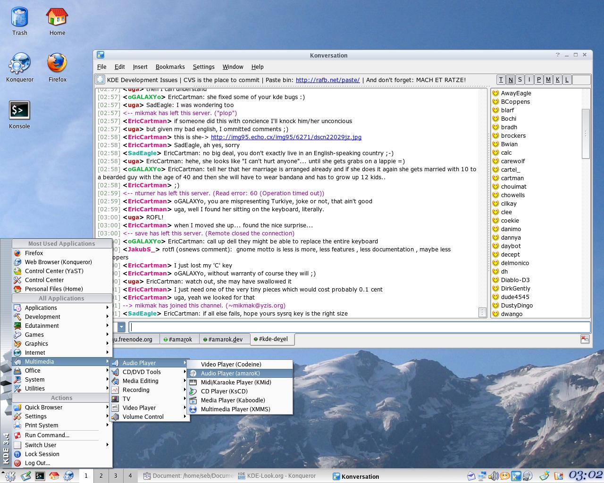Open the File menu in Konversation
Image resolution: width=604 pixels, height=483 pixels.
[x=101, y=67]
